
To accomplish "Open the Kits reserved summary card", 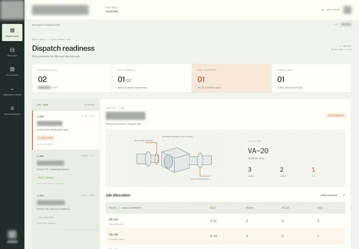I will [x=151, y=78].
